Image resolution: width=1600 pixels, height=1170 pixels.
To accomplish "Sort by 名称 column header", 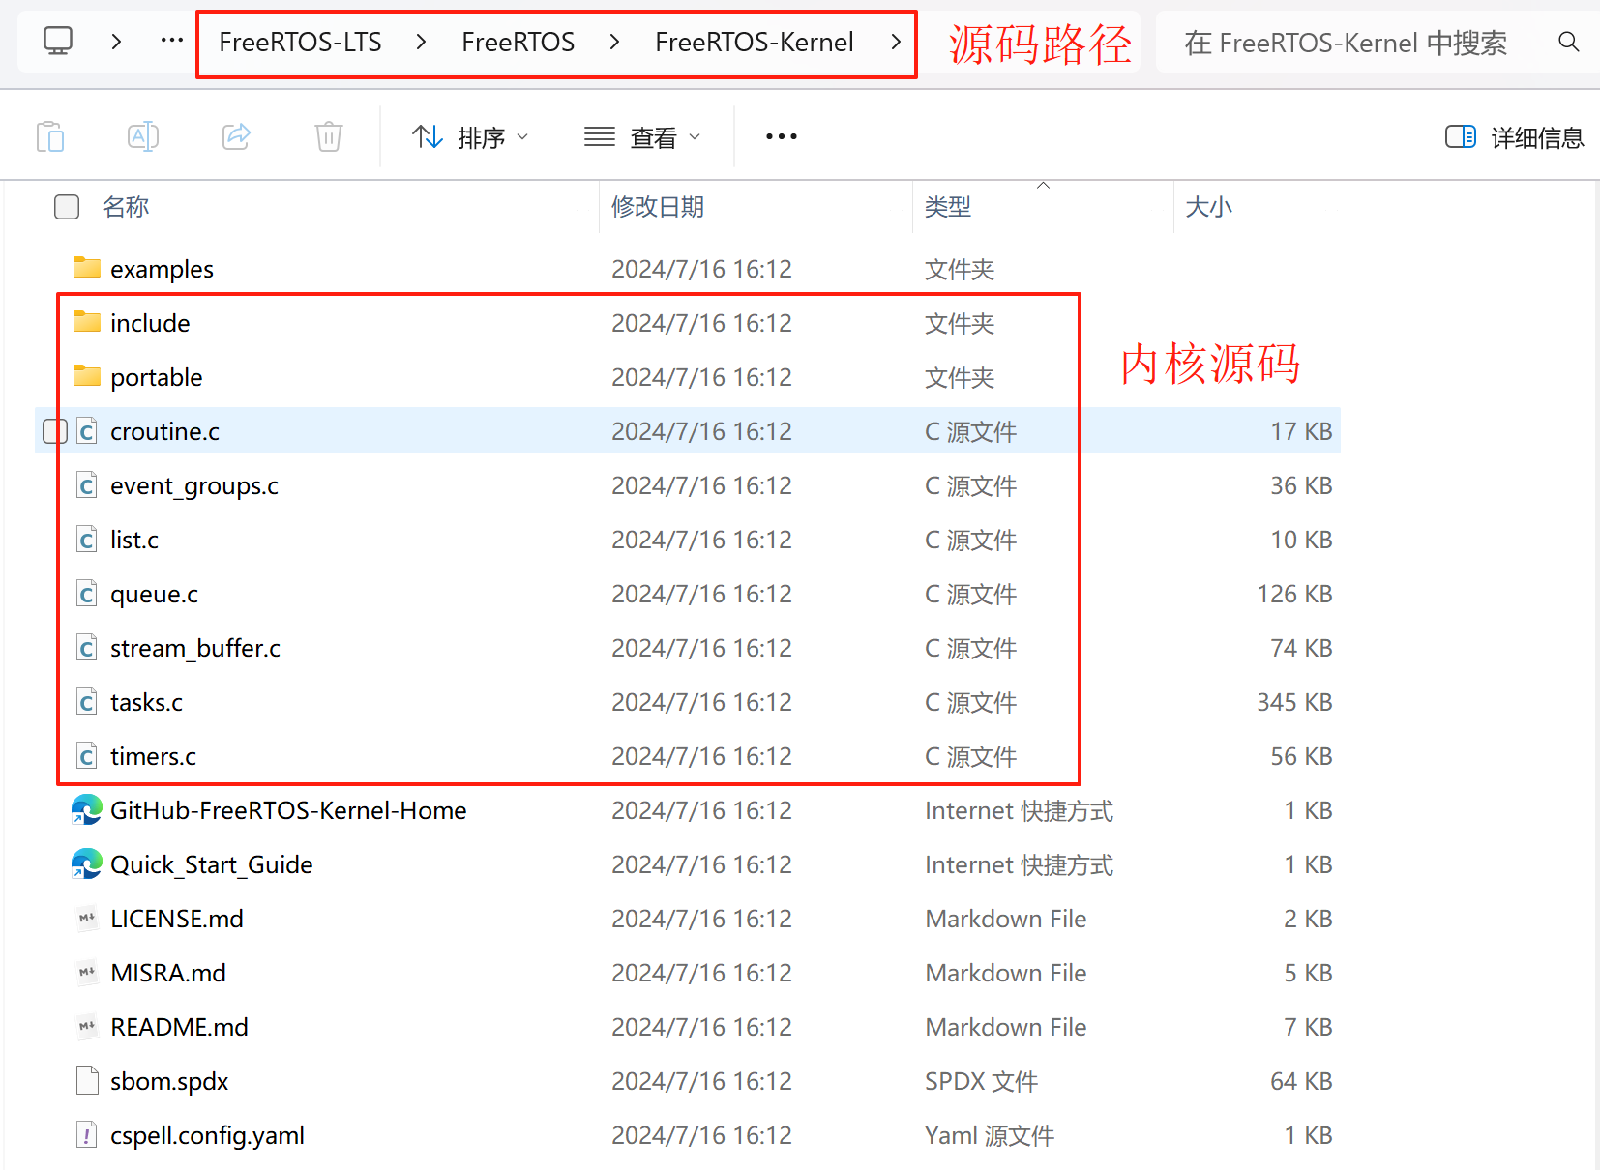I will point(126,207).
